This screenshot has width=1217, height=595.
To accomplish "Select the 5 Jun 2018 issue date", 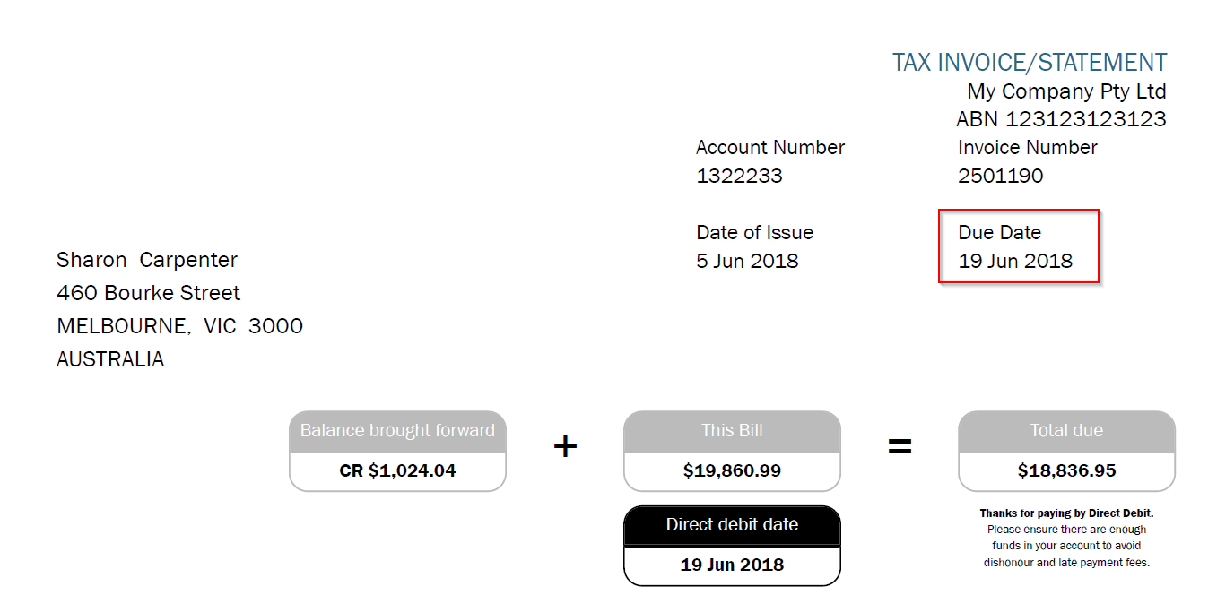I will [746, 261].
